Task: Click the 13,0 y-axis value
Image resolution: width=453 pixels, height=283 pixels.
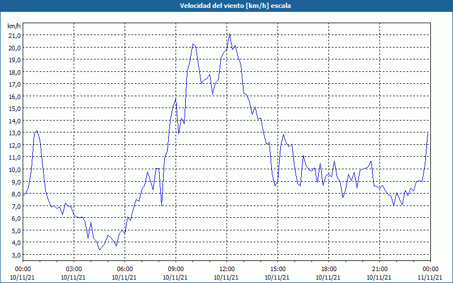Action: pyautogui.click(x=15, y=133)
